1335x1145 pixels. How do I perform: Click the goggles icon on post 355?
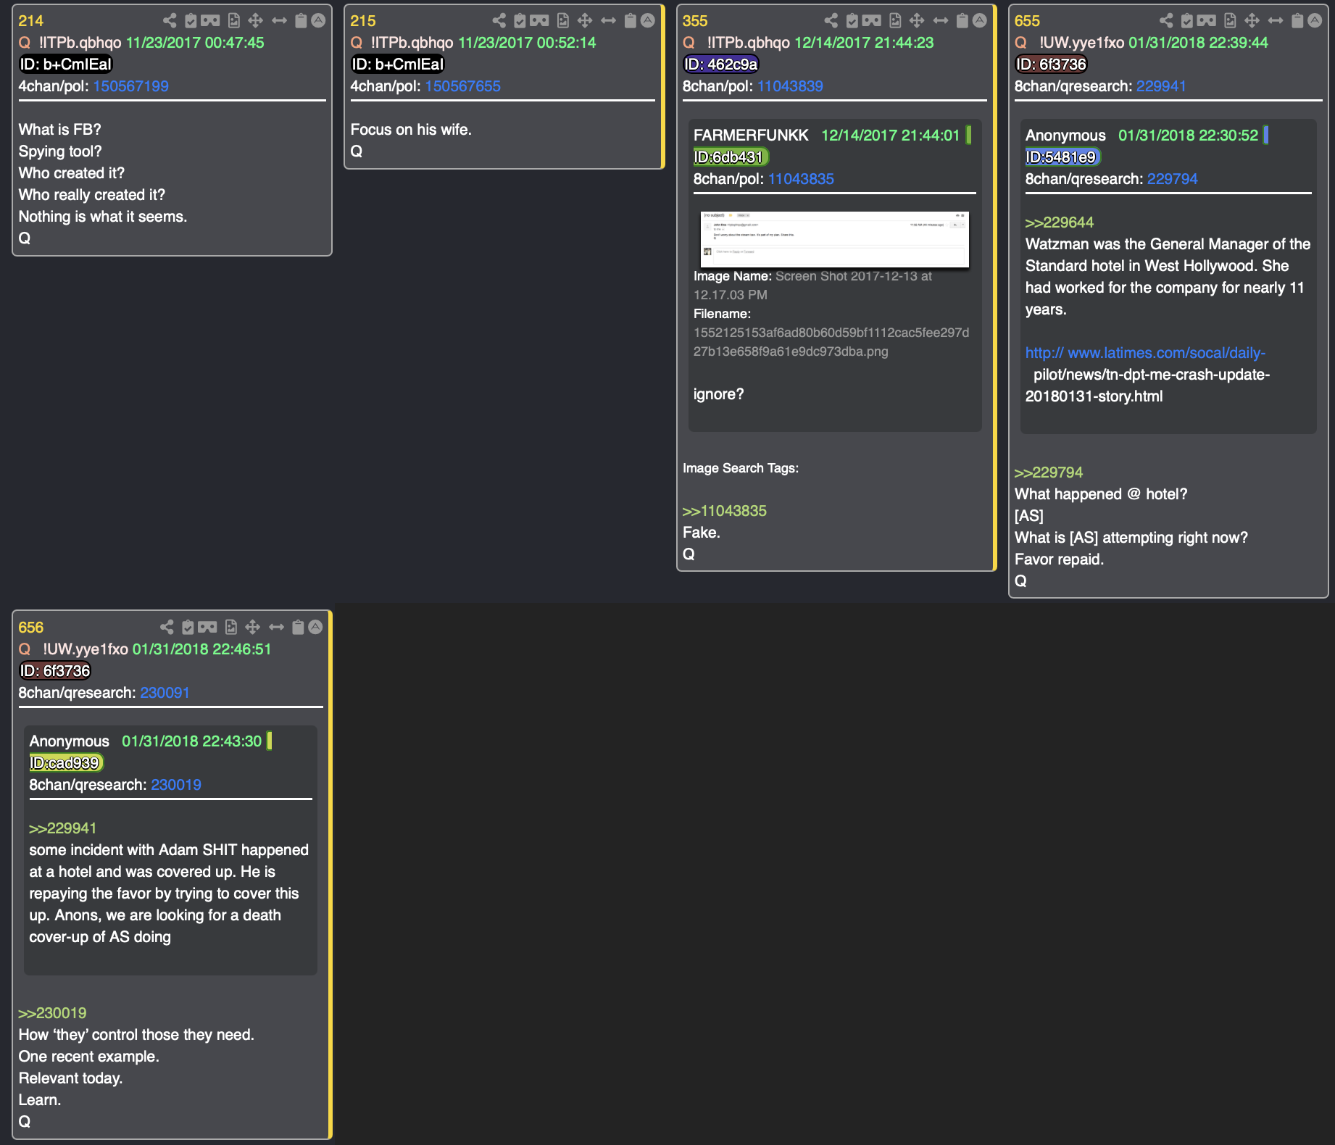click(872, 20)
